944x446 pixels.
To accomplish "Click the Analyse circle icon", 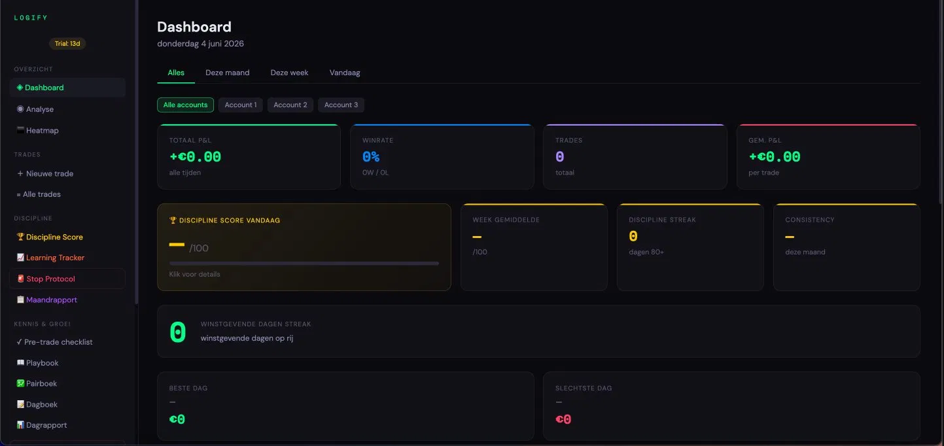I will tap(20, 109).
